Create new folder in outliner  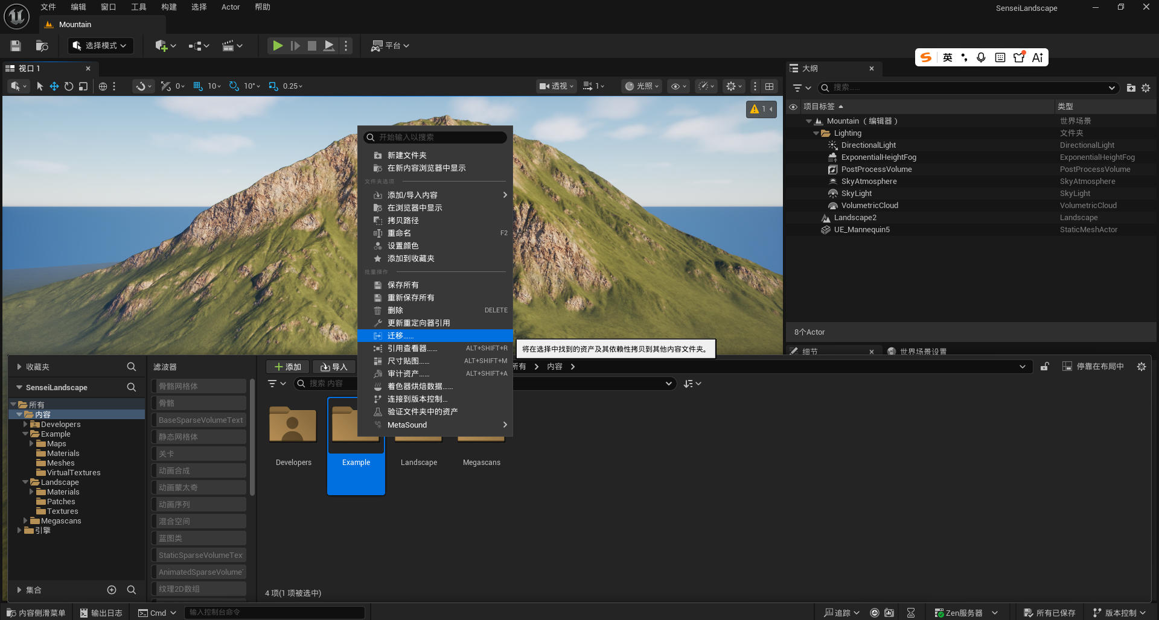tap(1131, 87)
